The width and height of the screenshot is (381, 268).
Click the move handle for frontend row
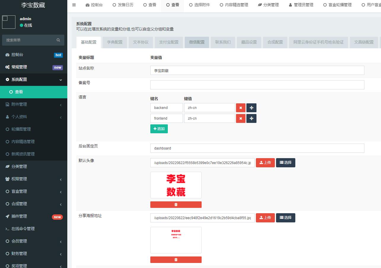point(251,118)
